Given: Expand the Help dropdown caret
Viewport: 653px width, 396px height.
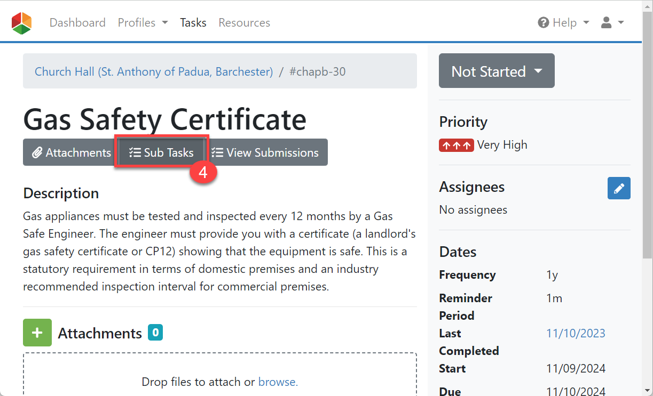Looking at the screenshot, I should pyautogui.click(x=586, y=23).
